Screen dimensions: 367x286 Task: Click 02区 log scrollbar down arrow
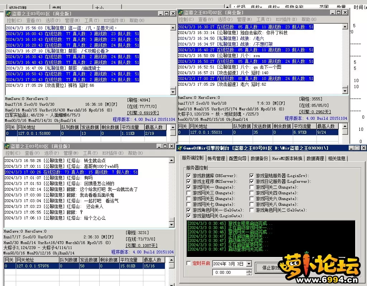345,91
